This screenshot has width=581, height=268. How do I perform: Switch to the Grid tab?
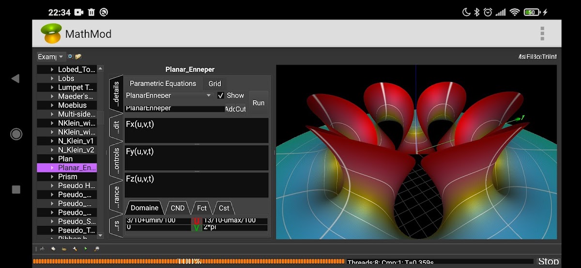click(x=214, y=84)
